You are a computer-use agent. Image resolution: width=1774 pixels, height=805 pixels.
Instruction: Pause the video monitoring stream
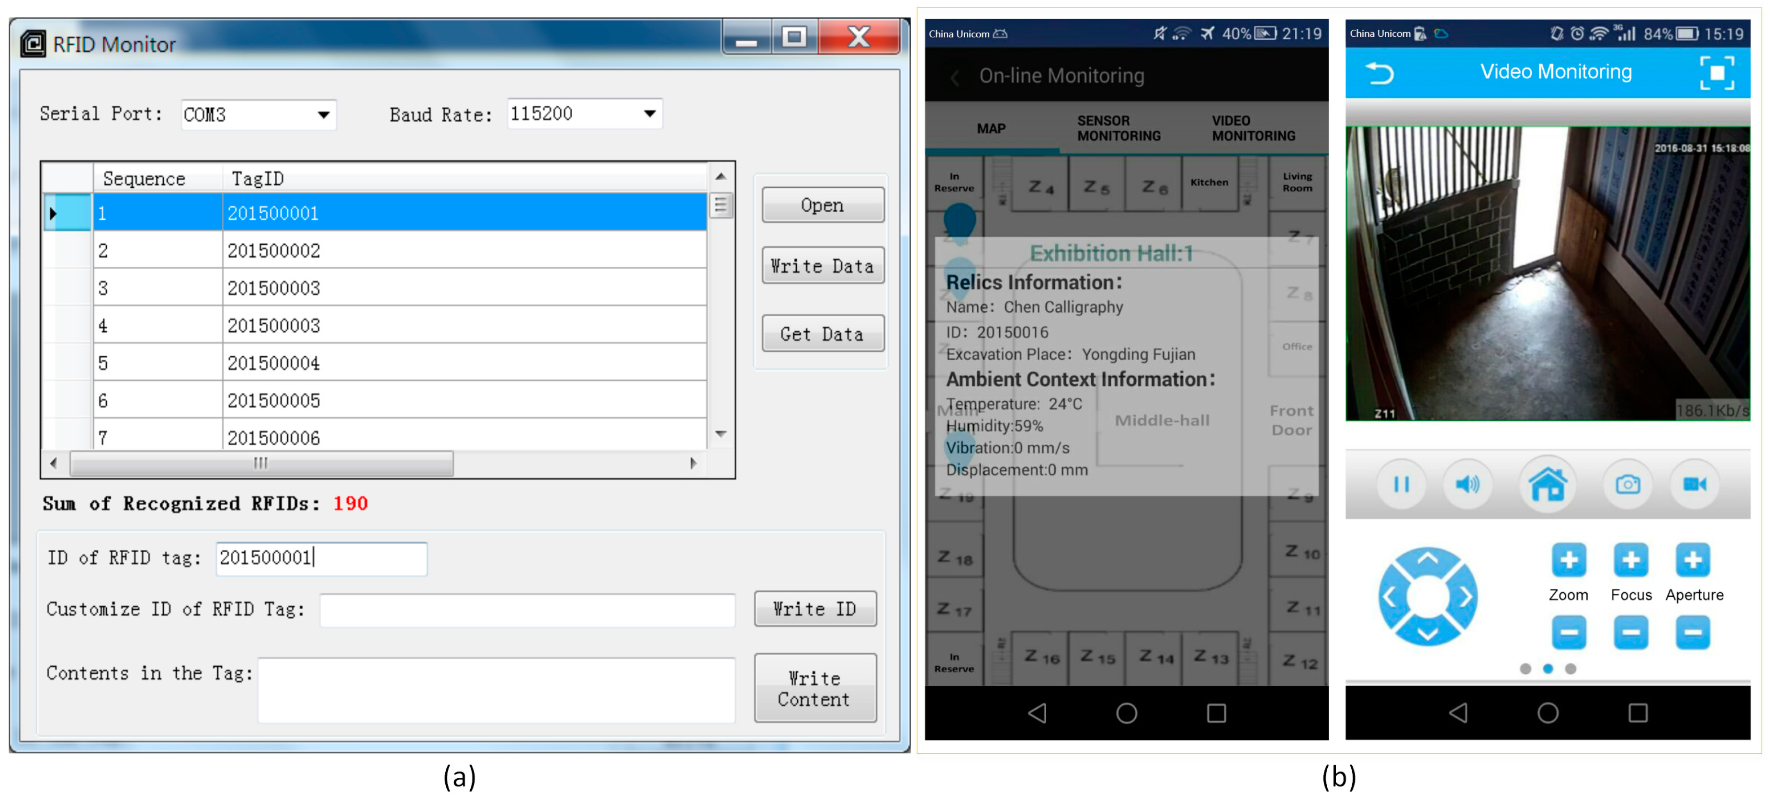[x=1401, y=485]
